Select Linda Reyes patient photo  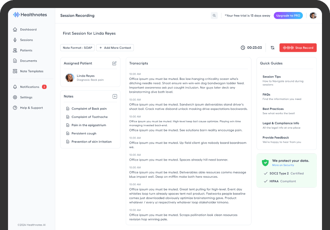click(70, 77)
